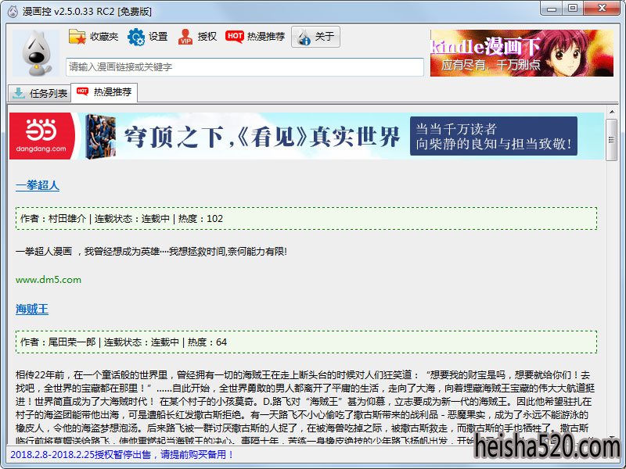Click the status bar 授权暂停出售 notice
The image size is (626, 469).
[122, 455]
